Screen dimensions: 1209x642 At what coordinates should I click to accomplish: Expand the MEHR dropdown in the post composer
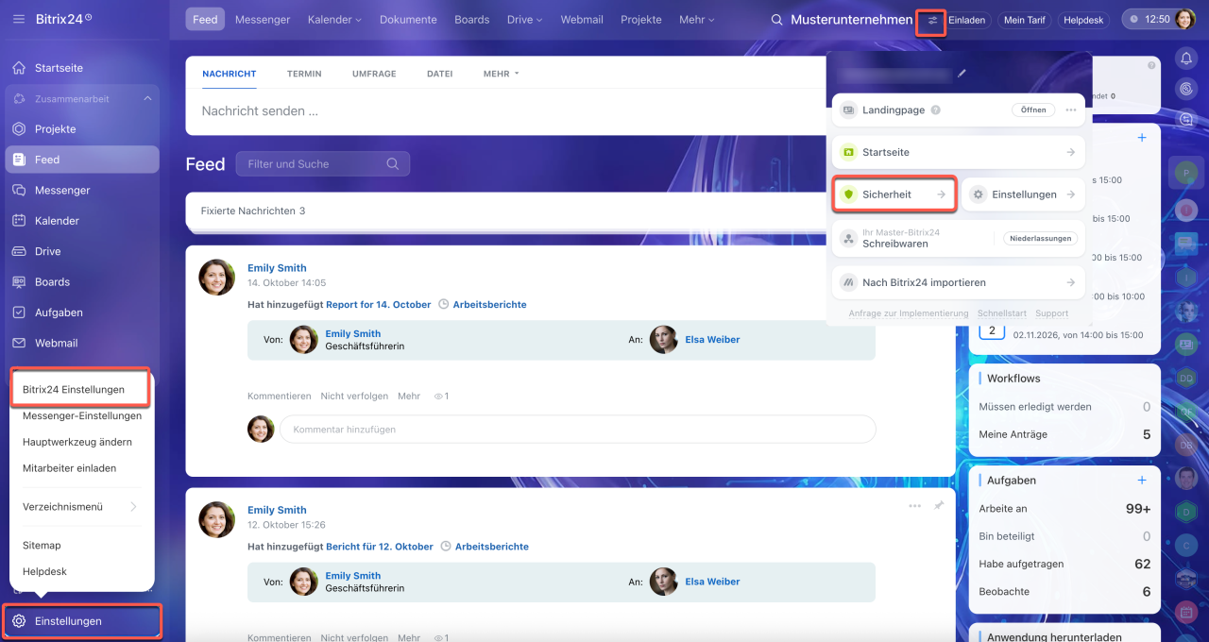[x=502, y=74]
